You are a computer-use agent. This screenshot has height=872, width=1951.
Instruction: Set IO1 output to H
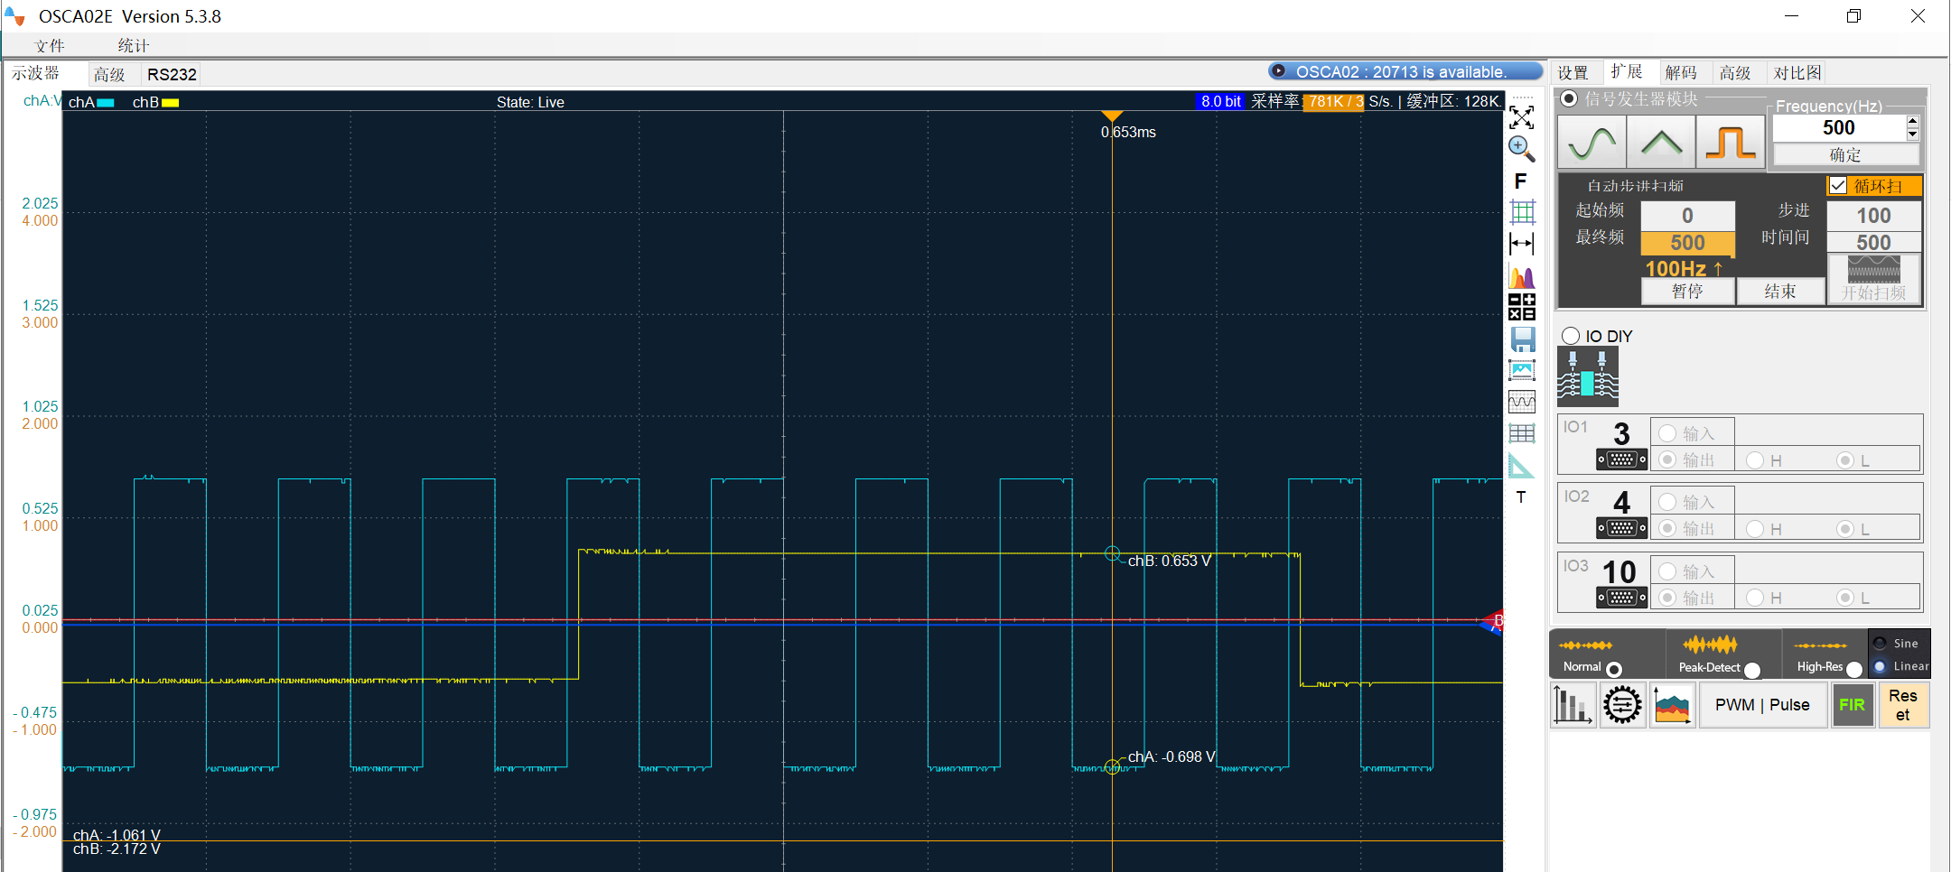1755,460
